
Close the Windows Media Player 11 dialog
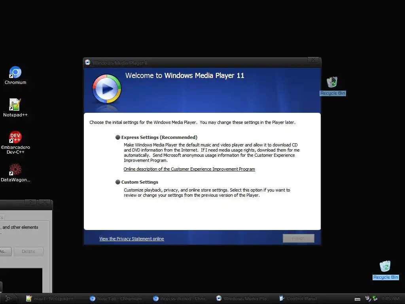[x=313, y=60]
